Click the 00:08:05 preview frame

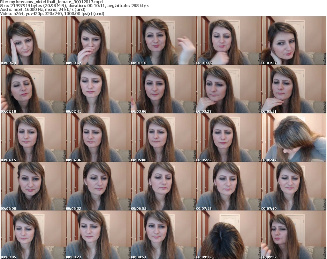click(x=33, y=235)
